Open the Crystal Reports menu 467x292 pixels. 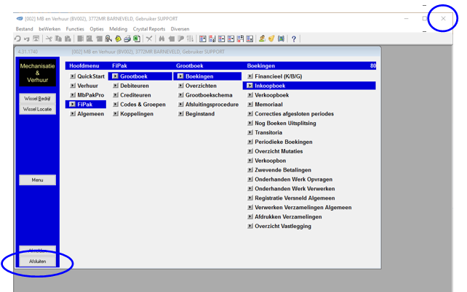(149, 29)
